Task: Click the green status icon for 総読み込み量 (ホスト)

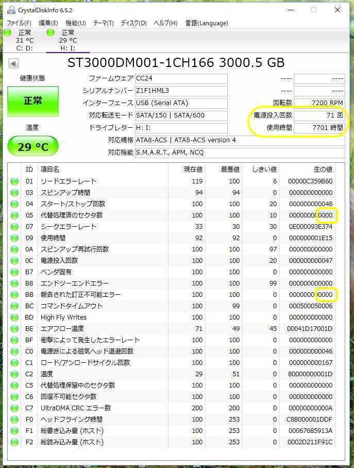Action: 14,442
